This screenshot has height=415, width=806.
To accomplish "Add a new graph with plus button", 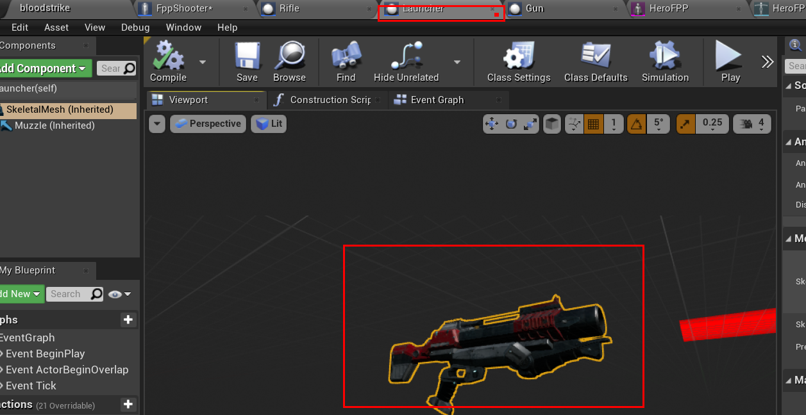I will [128, 320].
